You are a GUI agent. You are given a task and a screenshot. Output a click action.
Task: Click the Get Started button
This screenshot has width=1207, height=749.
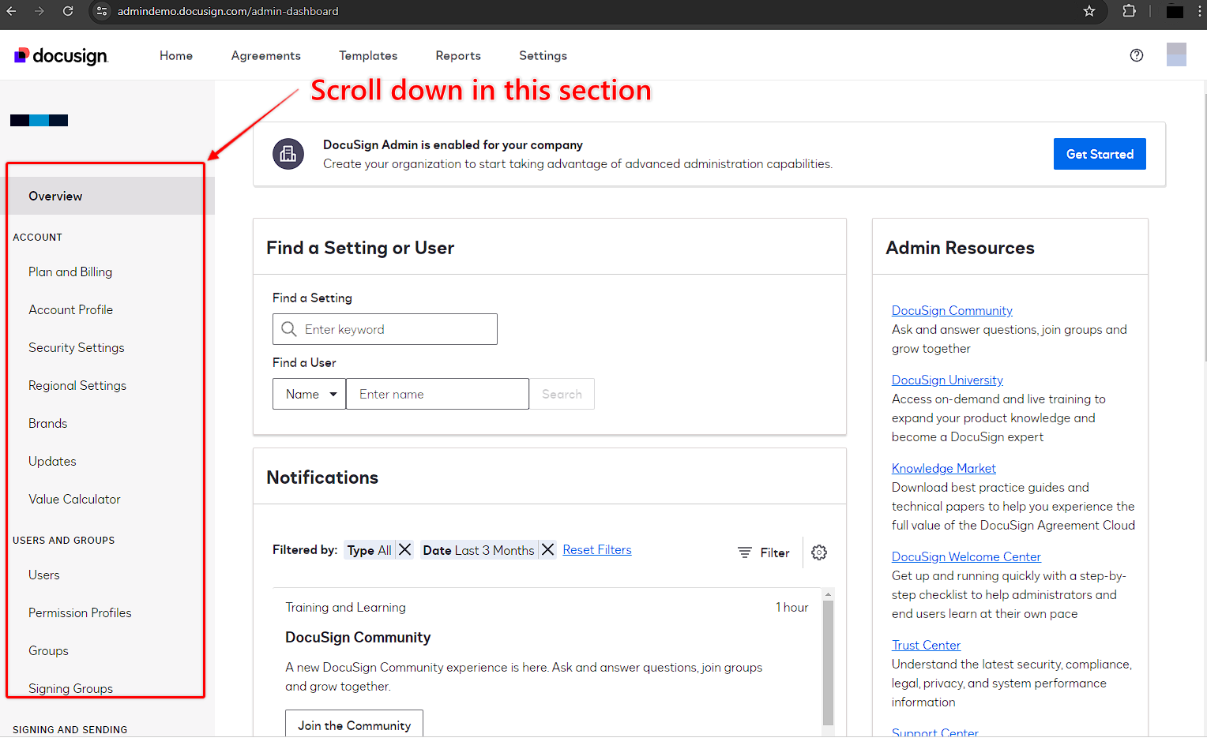1100,154
